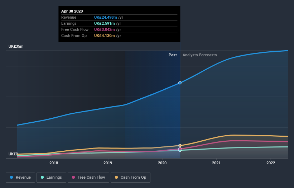Click the 2020 x-axis label
Screen dimensions: 294x188
pyautogui.click(x=162, y=163)
